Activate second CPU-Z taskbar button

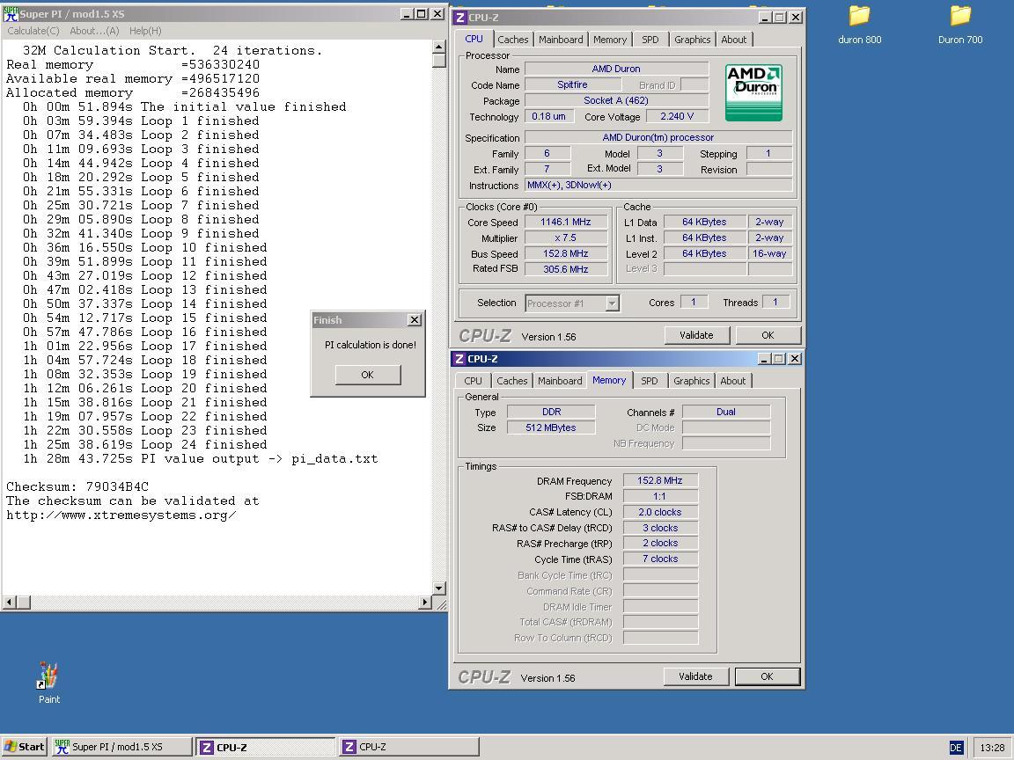tap(409, 747)
